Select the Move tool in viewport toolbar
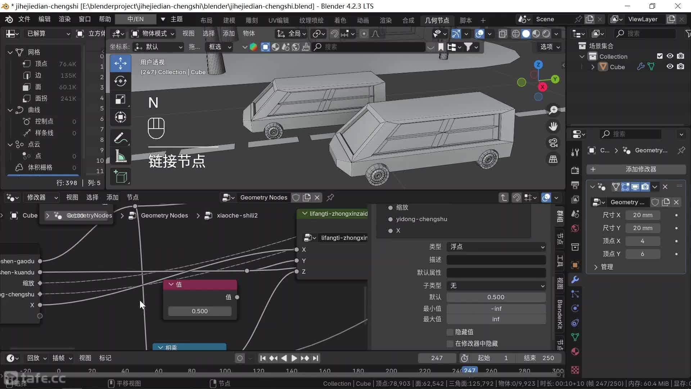The image size is (691, 389). coord(121,63)
